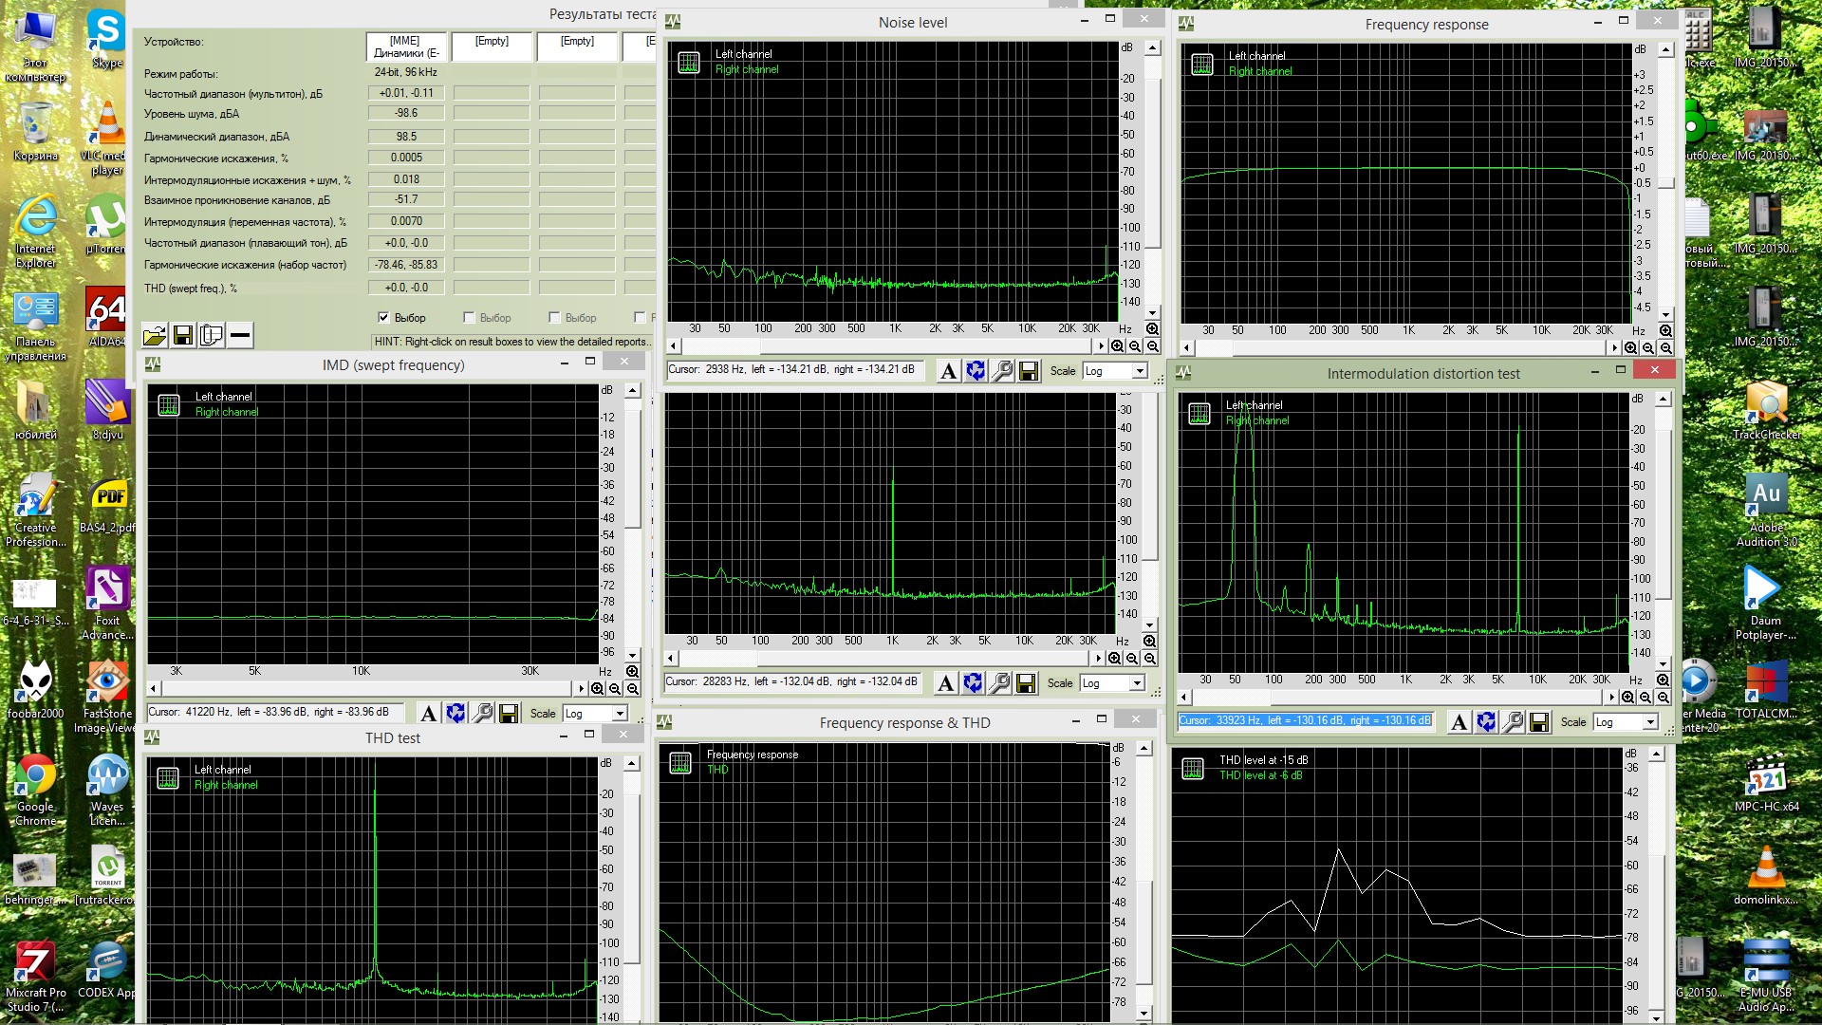Check the third Выбор checkbox

point(554,318)
